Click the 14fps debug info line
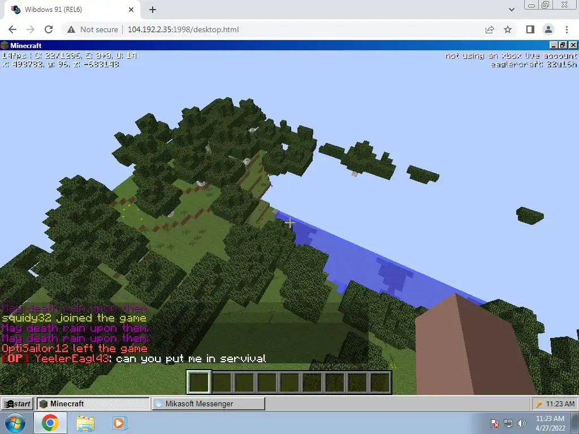 (69, 56)
